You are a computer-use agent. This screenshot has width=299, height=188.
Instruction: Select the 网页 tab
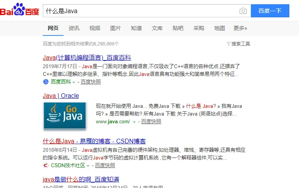point(53,28)
